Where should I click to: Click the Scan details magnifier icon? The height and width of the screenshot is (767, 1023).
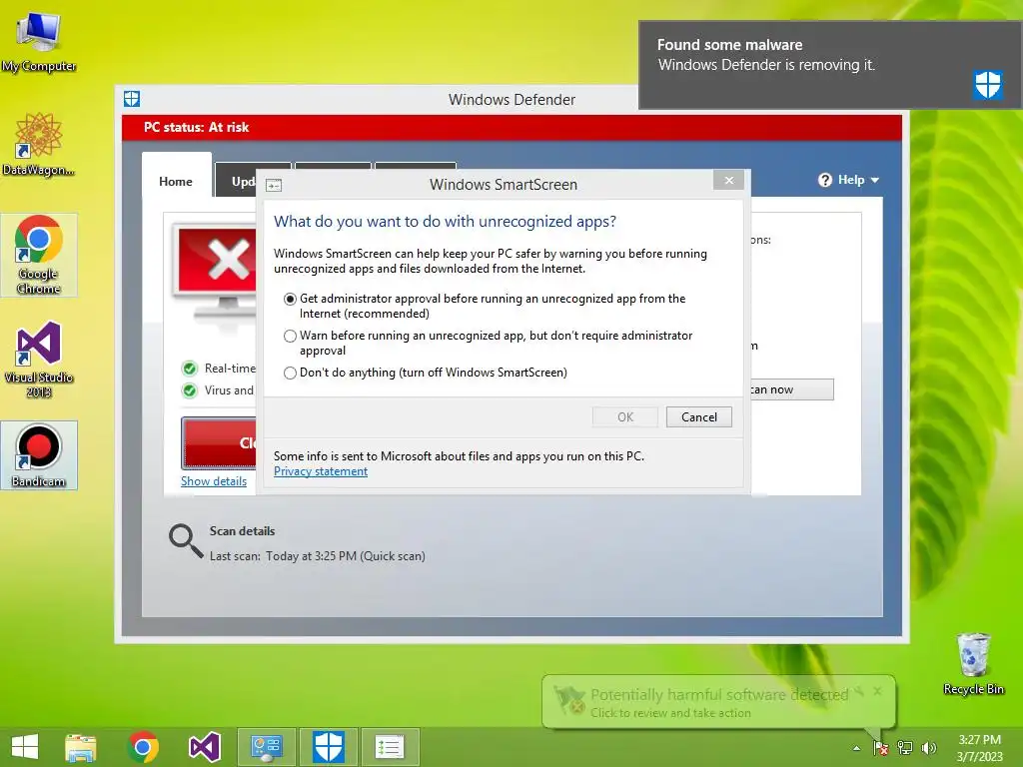[x=185, y=541]
